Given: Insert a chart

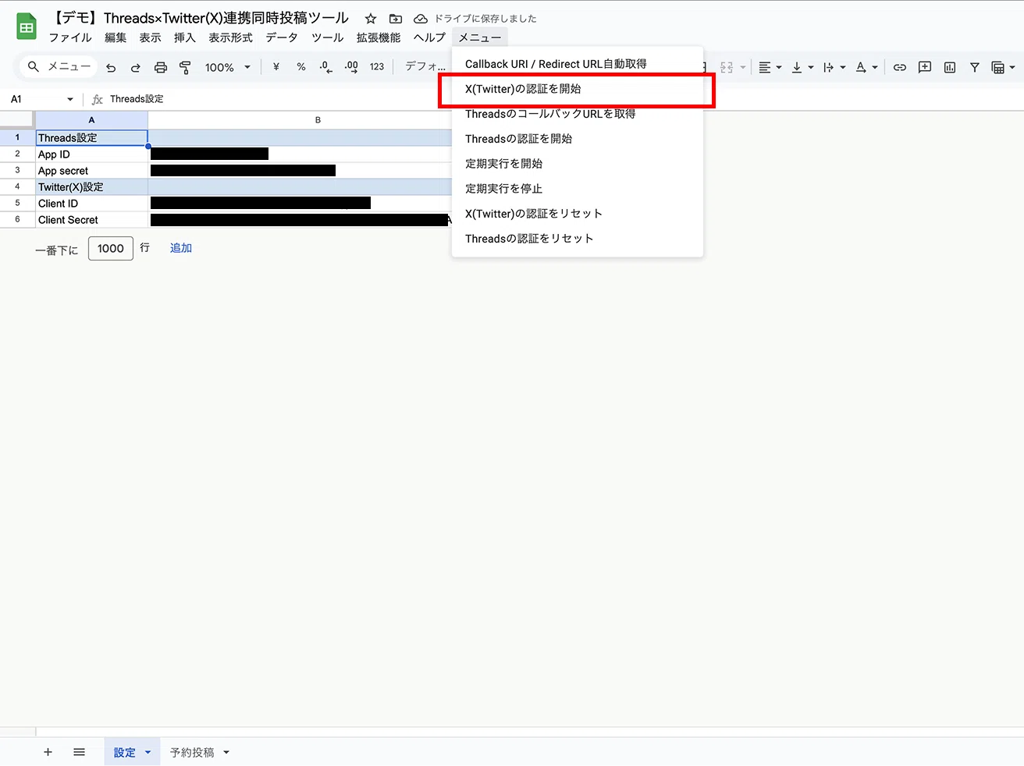Looking at the screenshot, I should (950, 68).
